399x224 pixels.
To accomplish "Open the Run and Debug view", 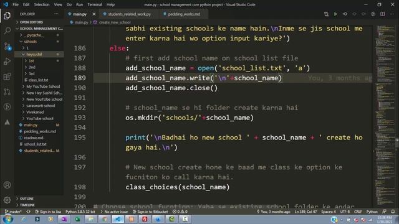I will tap(7, 61).
